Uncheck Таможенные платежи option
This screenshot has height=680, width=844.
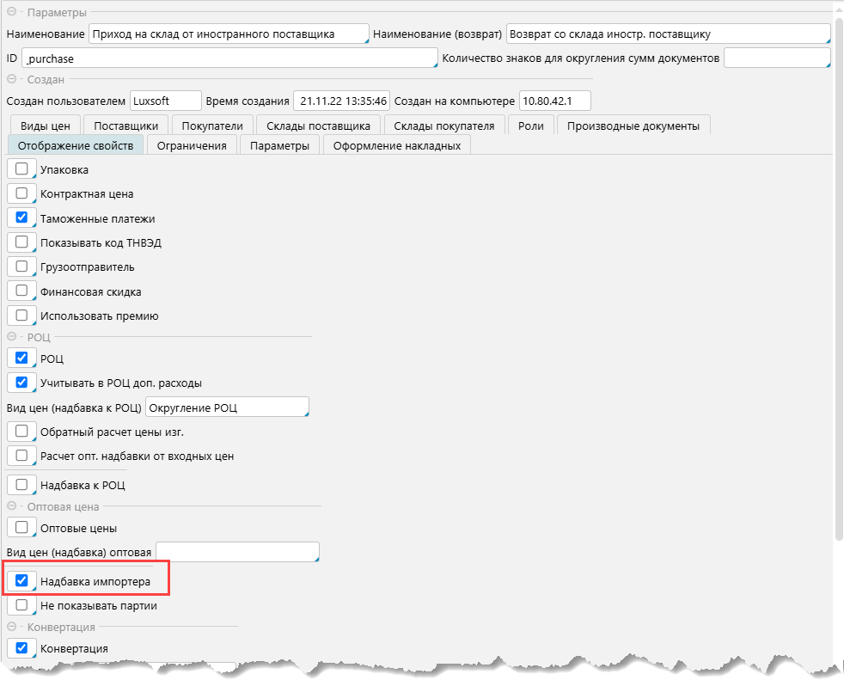(x=21, y=218)
